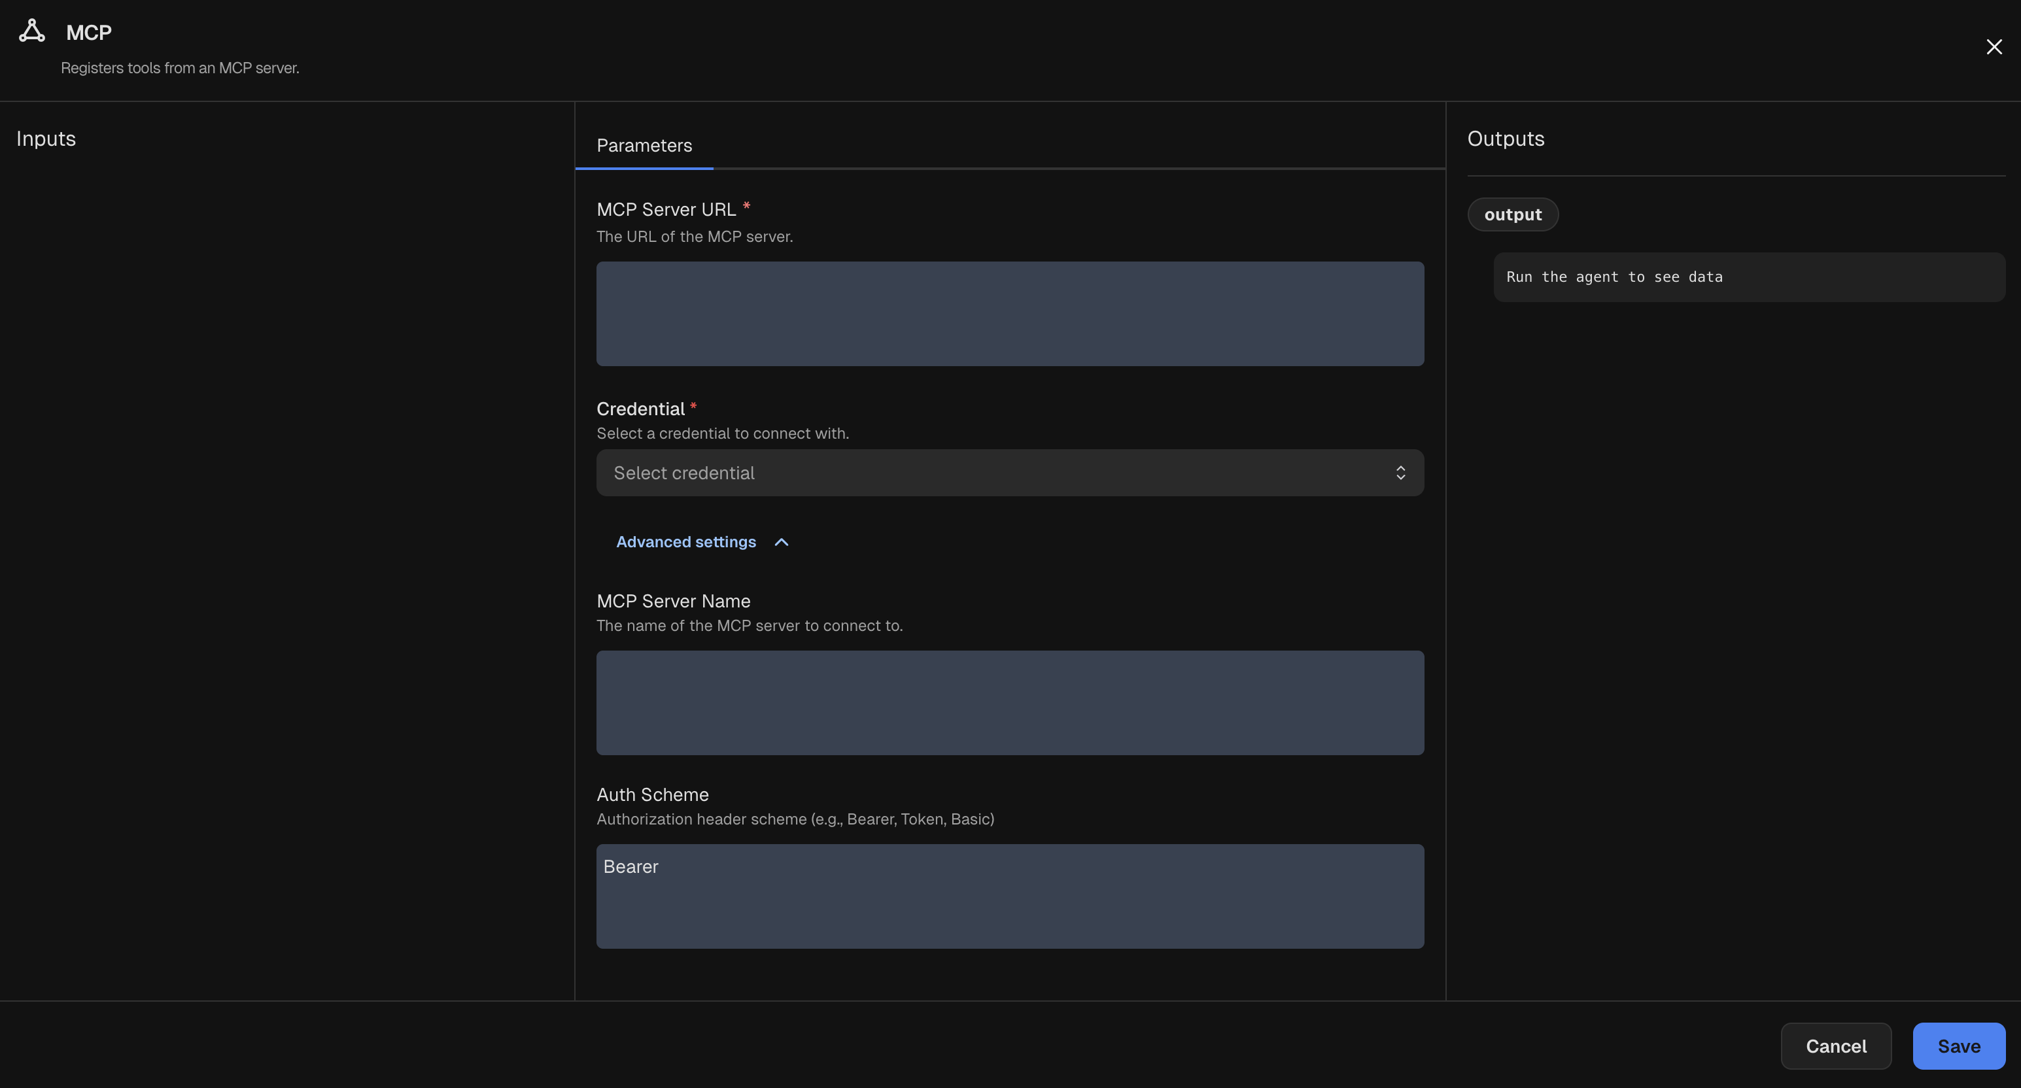Click the Registers tools from an MCP server subtitle
This screenshot has width=2021, height=1088.
click(x=180, y=68)
